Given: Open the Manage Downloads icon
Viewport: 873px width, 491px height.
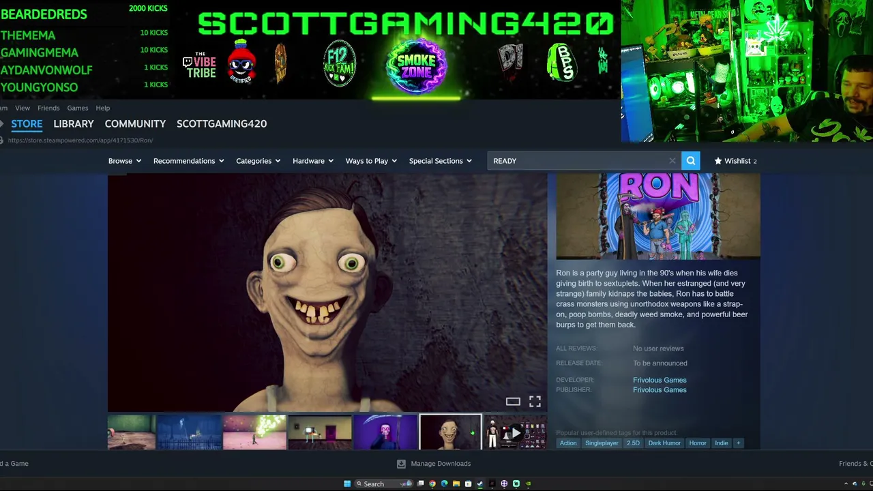Looking at the screenshot, I should (x=401, y=464).
